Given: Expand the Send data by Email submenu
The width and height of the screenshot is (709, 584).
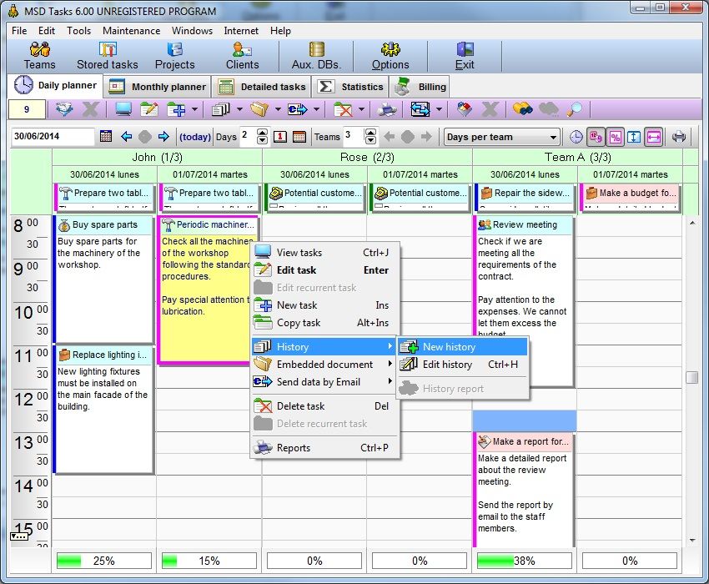Looking at the screenshot, I should [325, 382].
